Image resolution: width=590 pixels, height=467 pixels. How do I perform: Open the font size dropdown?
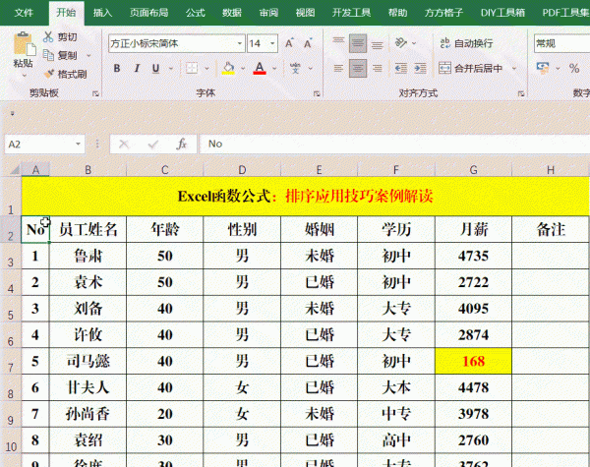click(x=272, y=43)
